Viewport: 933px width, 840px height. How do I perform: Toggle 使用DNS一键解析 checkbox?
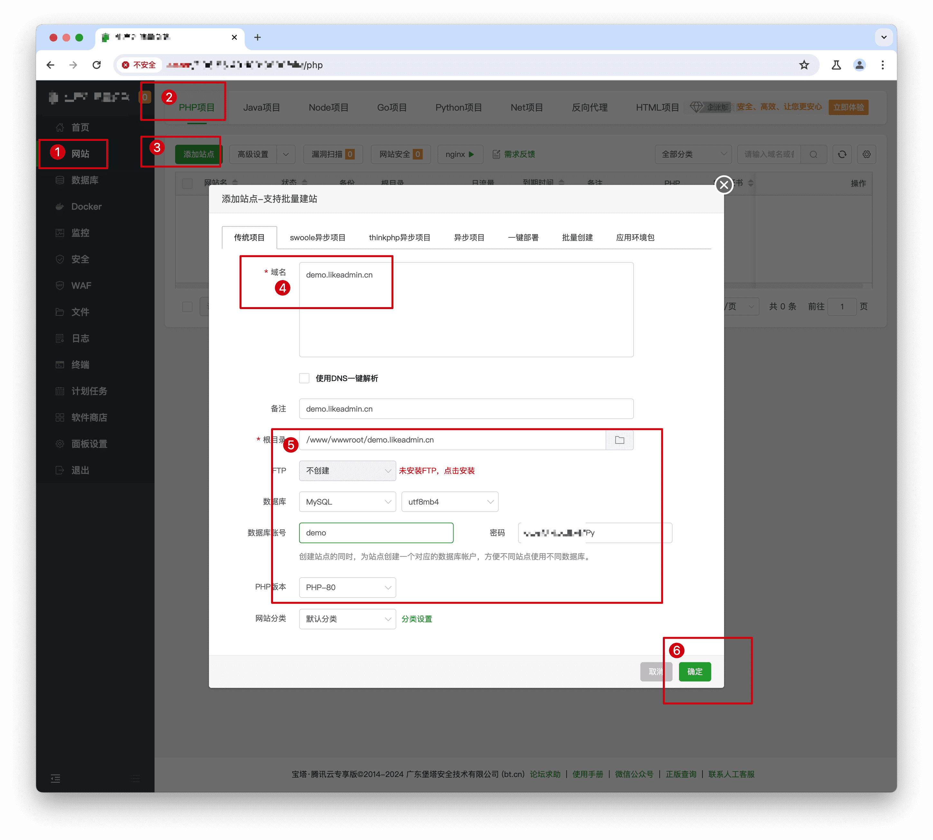(304, 379)
